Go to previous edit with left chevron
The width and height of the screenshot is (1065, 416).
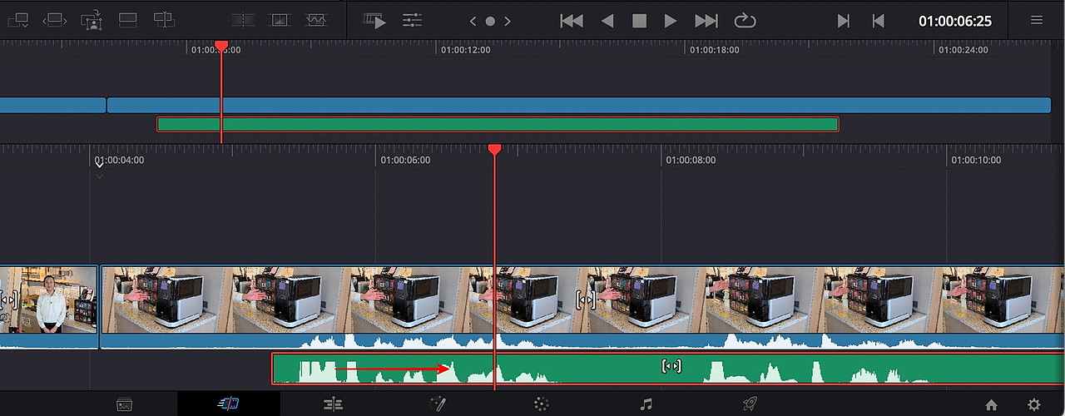pyautogui.click(x=473, y=21)
